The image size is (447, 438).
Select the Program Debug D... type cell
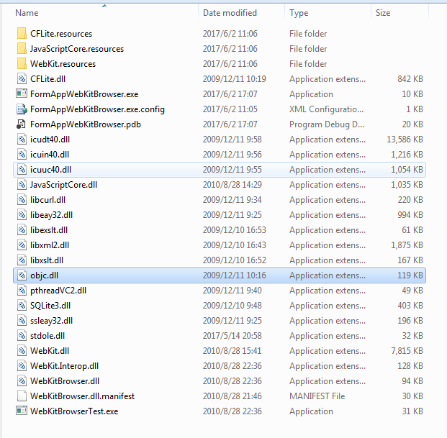click(327, 124)
